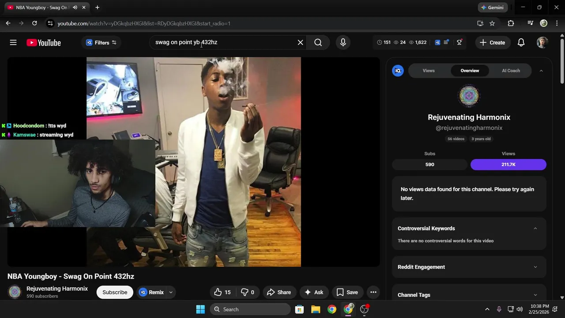Click the vidIQ Remix button
Viewport: 565px width, 318px height.
pos(151,292)
